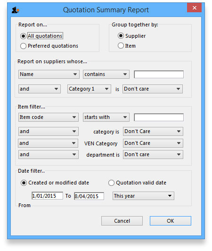Open VEN Category Don't Care dropdown
212x251 pixels.
(x=153, y=143)
